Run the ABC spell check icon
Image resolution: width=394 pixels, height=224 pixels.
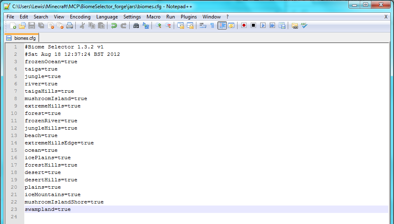point(304,25)
